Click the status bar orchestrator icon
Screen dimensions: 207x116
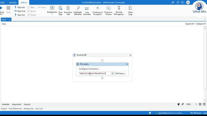click(150, 113)
